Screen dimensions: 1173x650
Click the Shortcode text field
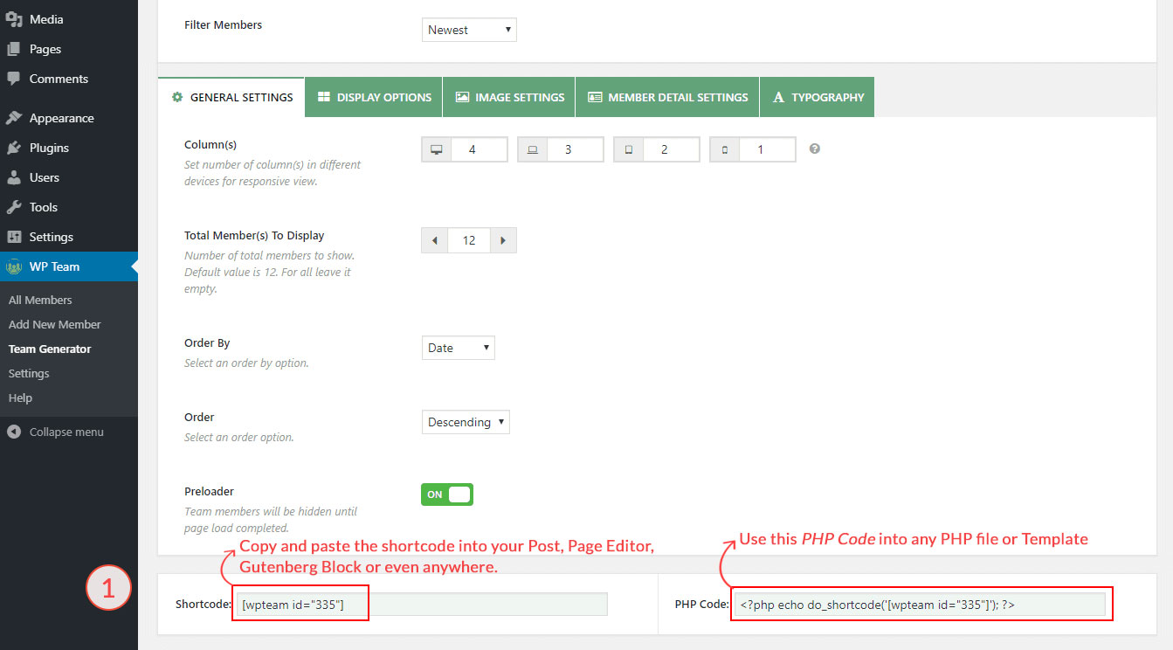419,605
